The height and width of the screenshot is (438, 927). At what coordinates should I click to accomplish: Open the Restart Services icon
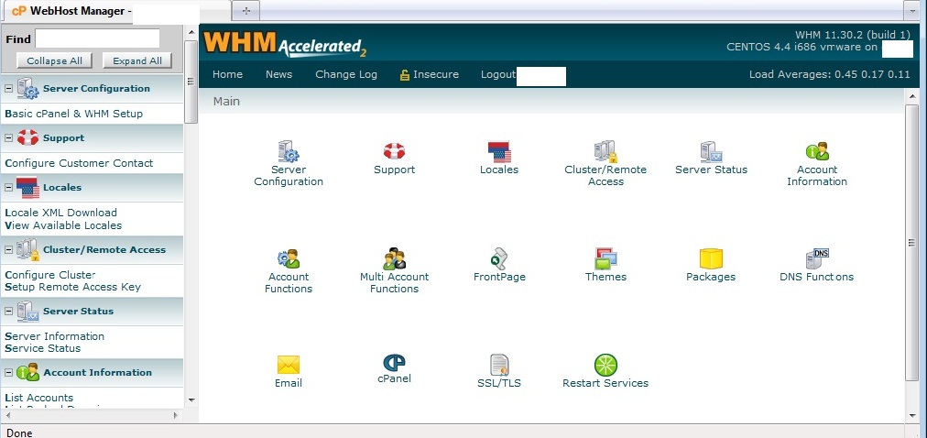(x=605, y=365)
